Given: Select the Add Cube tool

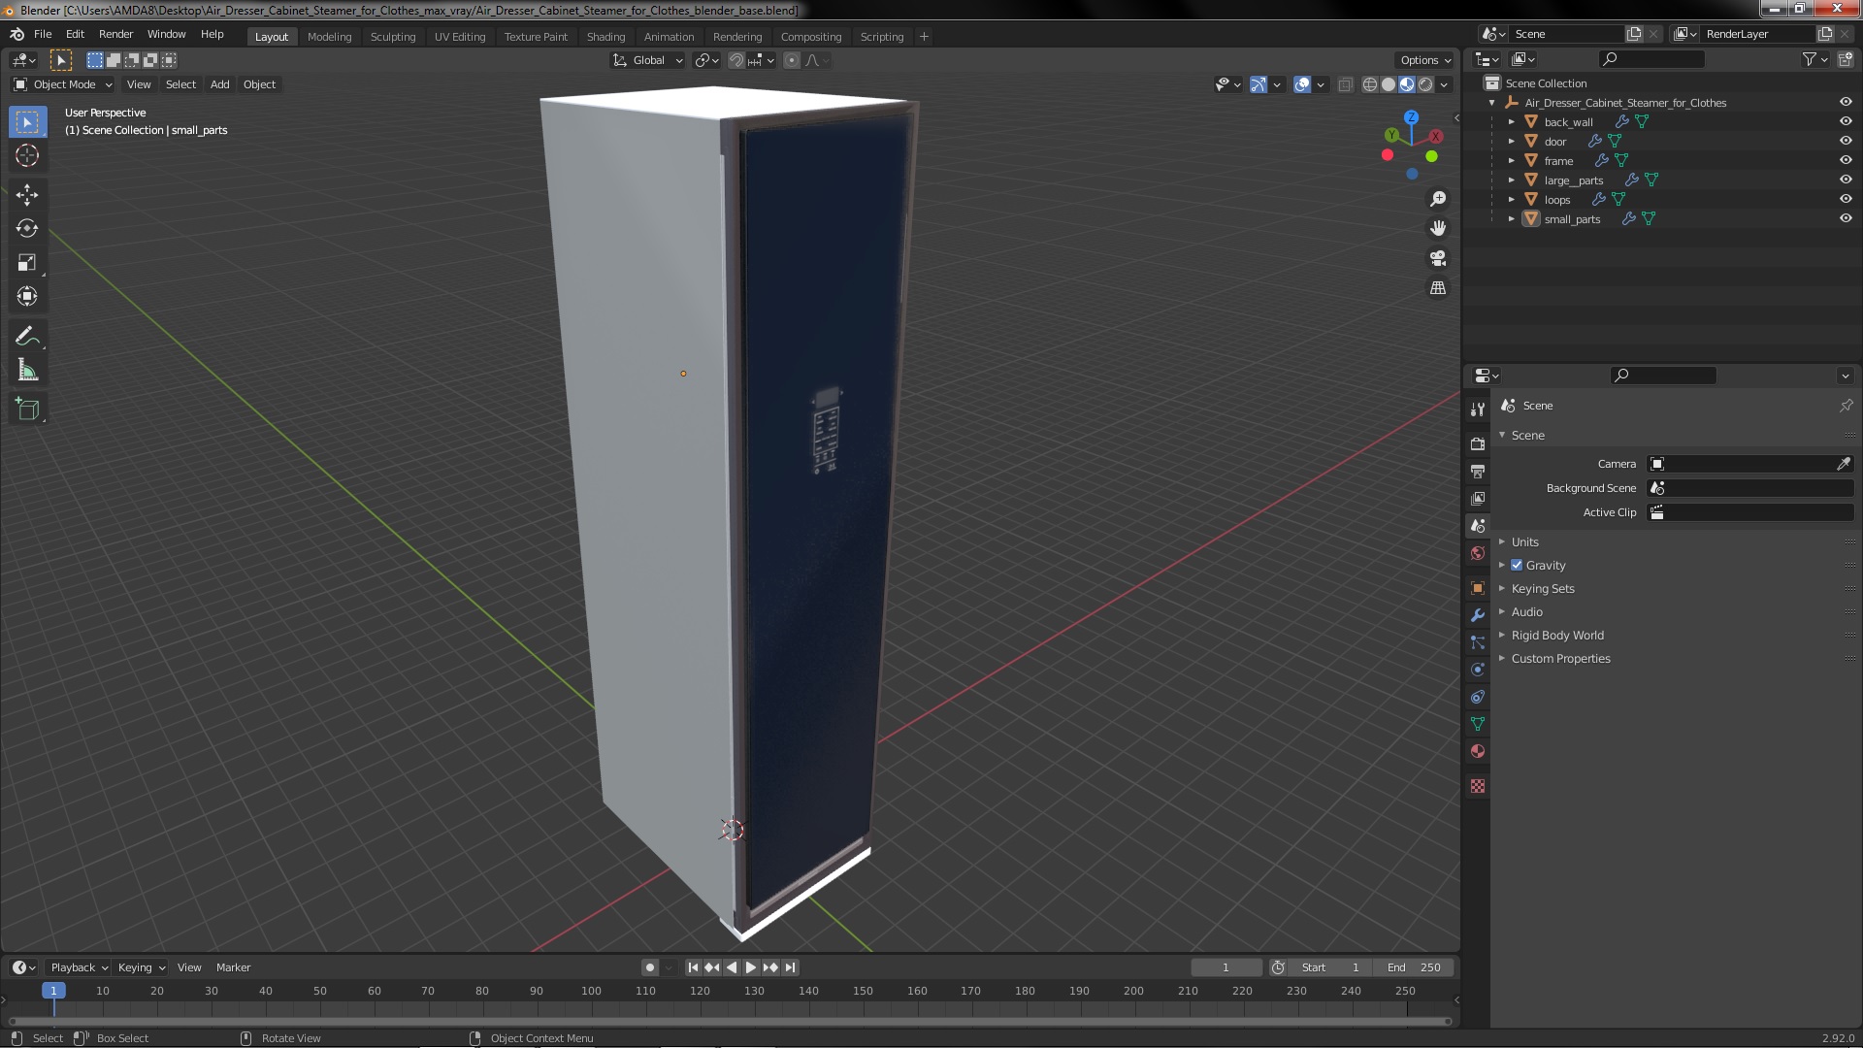Looking at the screenshot, I should coord(27,409).
